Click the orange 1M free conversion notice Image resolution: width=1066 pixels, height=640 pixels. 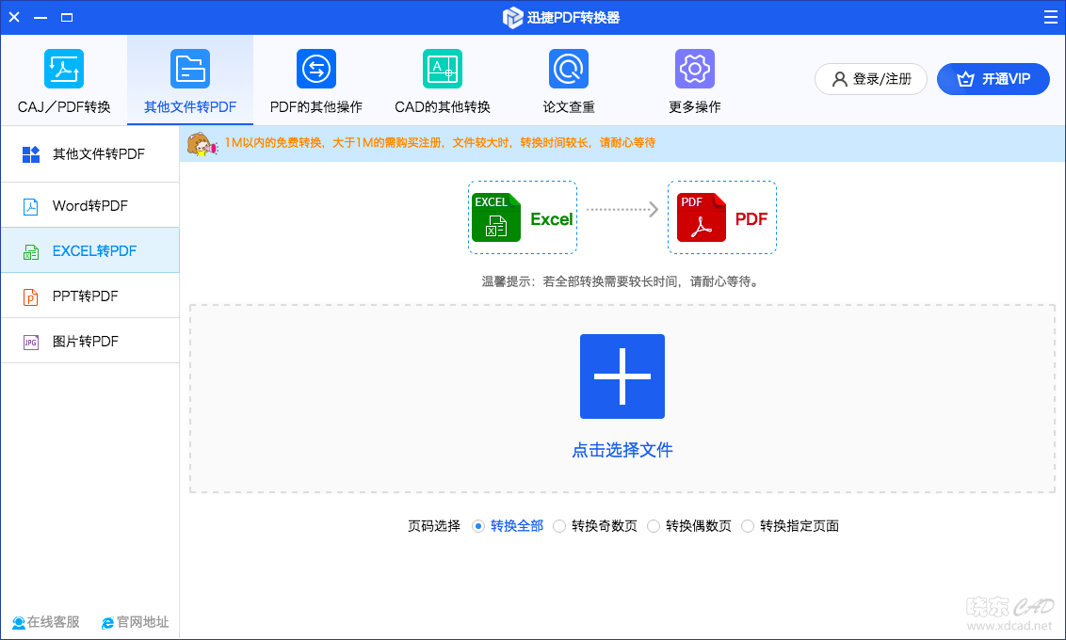point(440,143)
